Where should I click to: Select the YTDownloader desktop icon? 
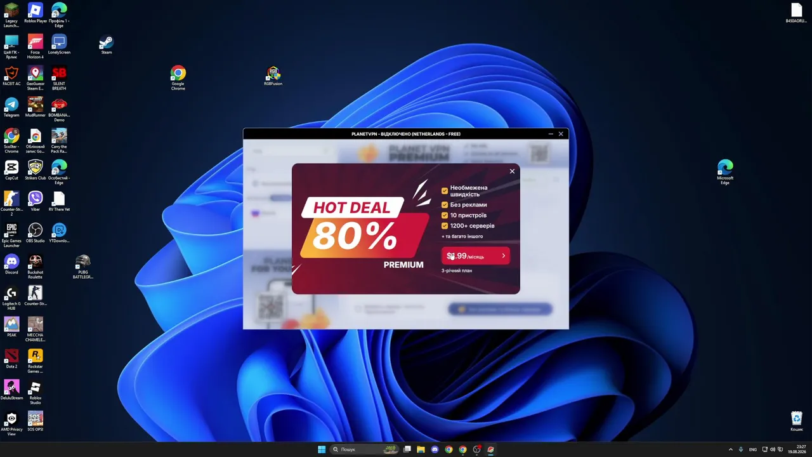59,233
